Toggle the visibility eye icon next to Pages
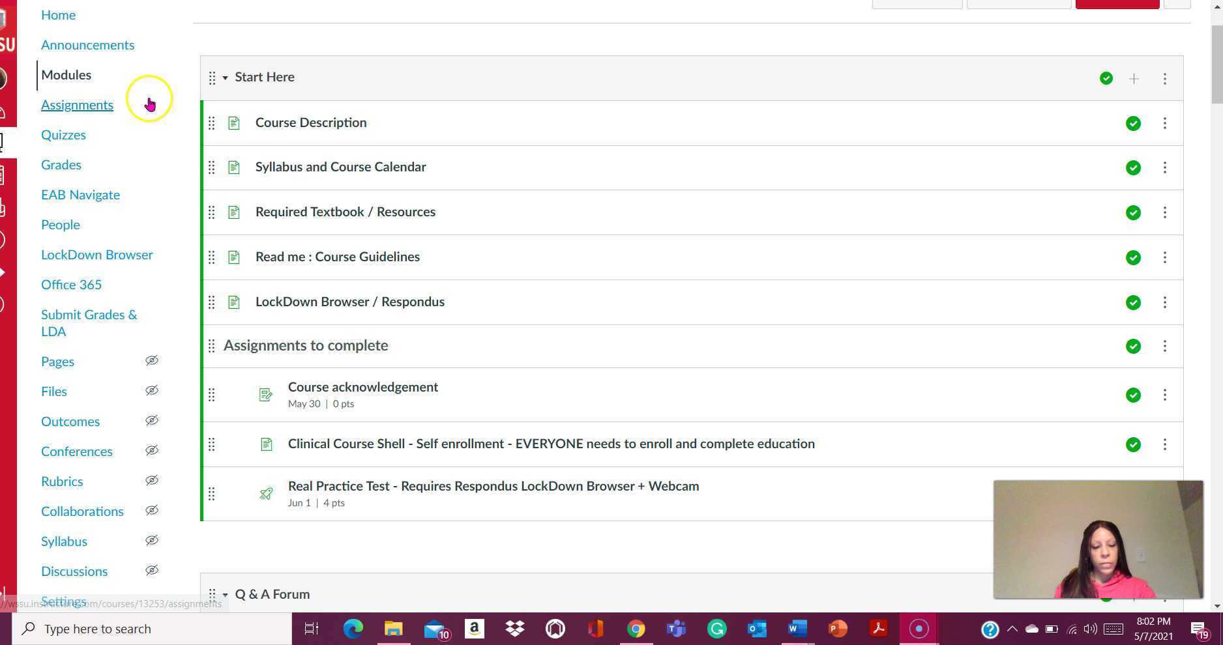The image size is (1223, 645). (x=152, y=360)
